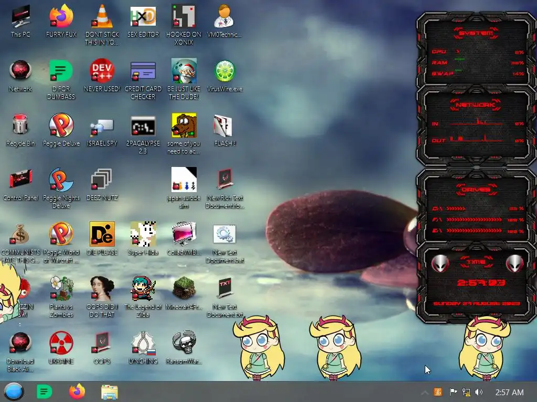Select the F:\ drive usage bar
This screenshot has height=402, width=537.
[x=474, y=219]
